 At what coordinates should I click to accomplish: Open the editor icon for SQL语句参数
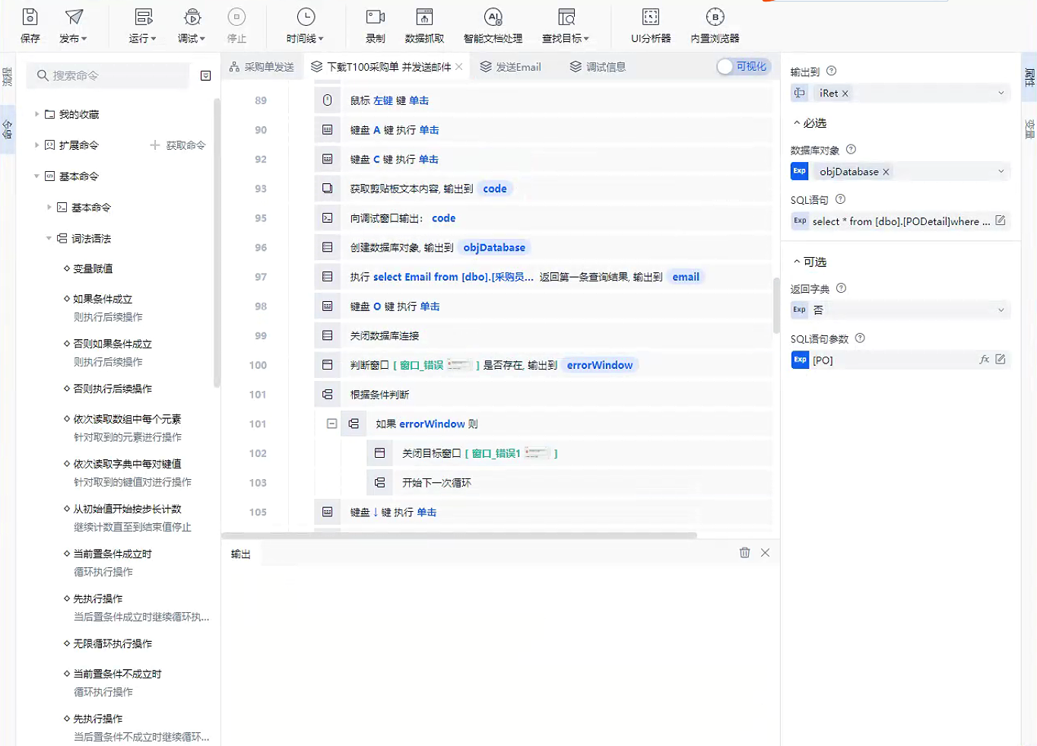1001,359
